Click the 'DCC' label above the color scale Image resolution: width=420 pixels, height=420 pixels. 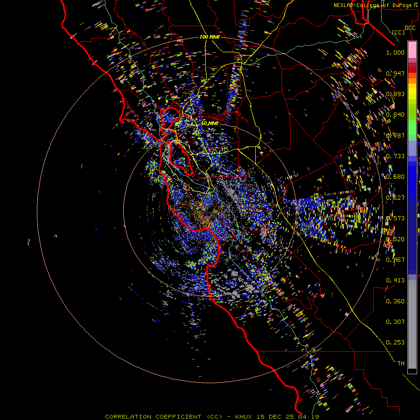pyautogui.click(x=410, y=28)
